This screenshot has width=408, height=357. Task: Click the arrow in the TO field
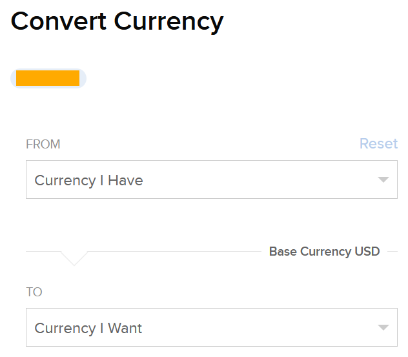click(383, 328)
